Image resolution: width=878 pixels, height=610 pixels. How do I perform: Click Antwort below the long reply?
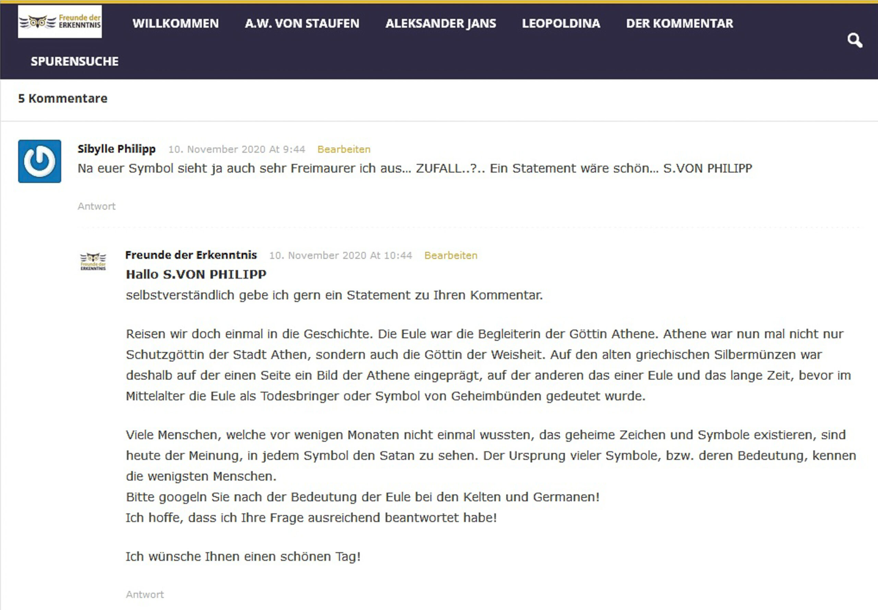[x=144, y=594]
